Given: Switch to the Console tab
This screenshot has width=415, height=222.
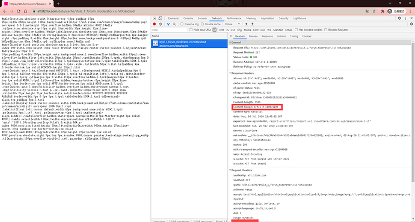Looking at the screenshot, I should (x=188, y=18).
